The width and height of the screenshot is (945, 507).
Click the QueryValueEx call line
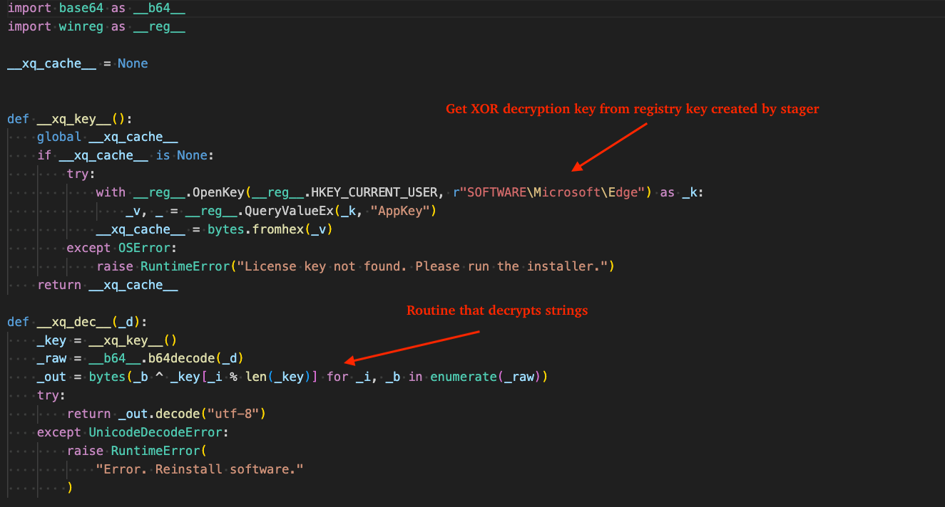[x=280, y=211]
